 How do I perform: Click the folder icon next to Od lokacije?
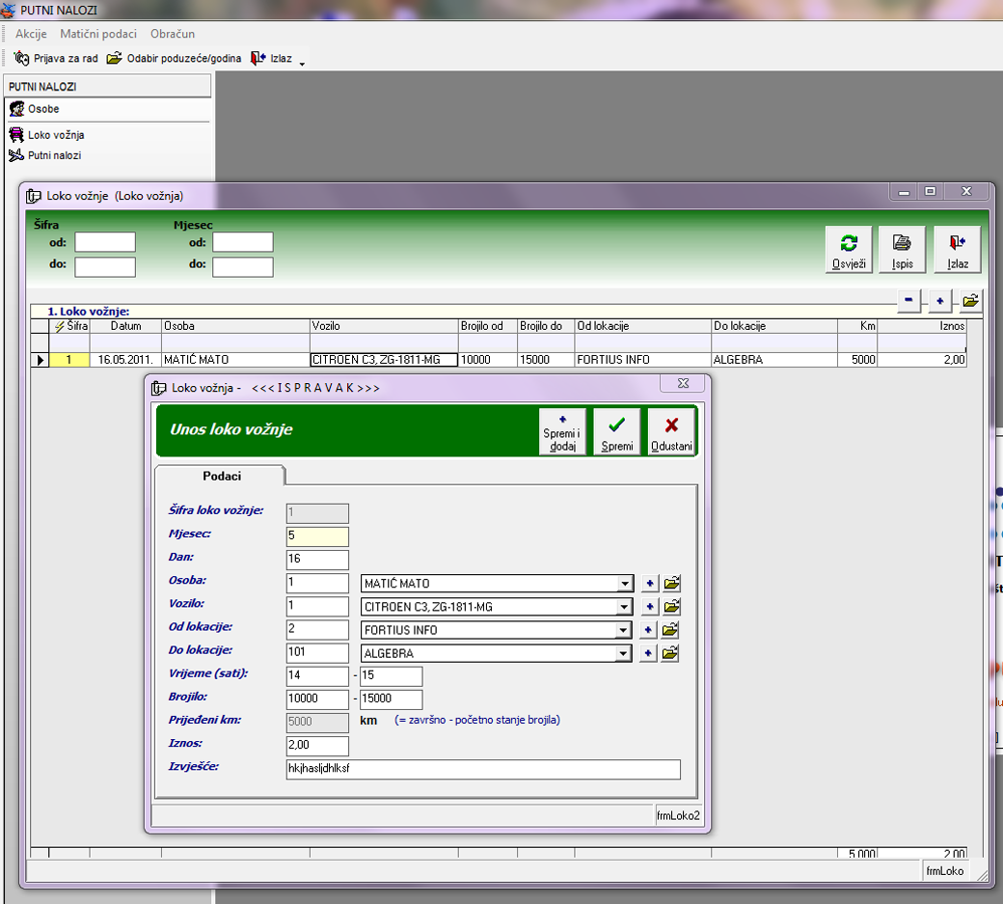(x=669, y=630)
